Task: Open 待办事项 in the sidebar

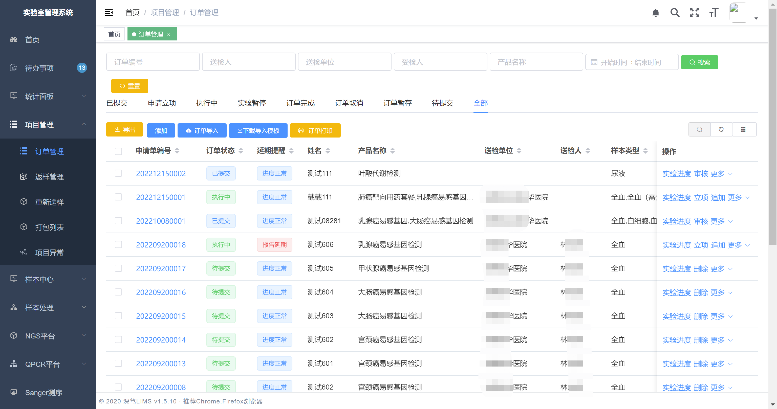Action: click(48, 68)
